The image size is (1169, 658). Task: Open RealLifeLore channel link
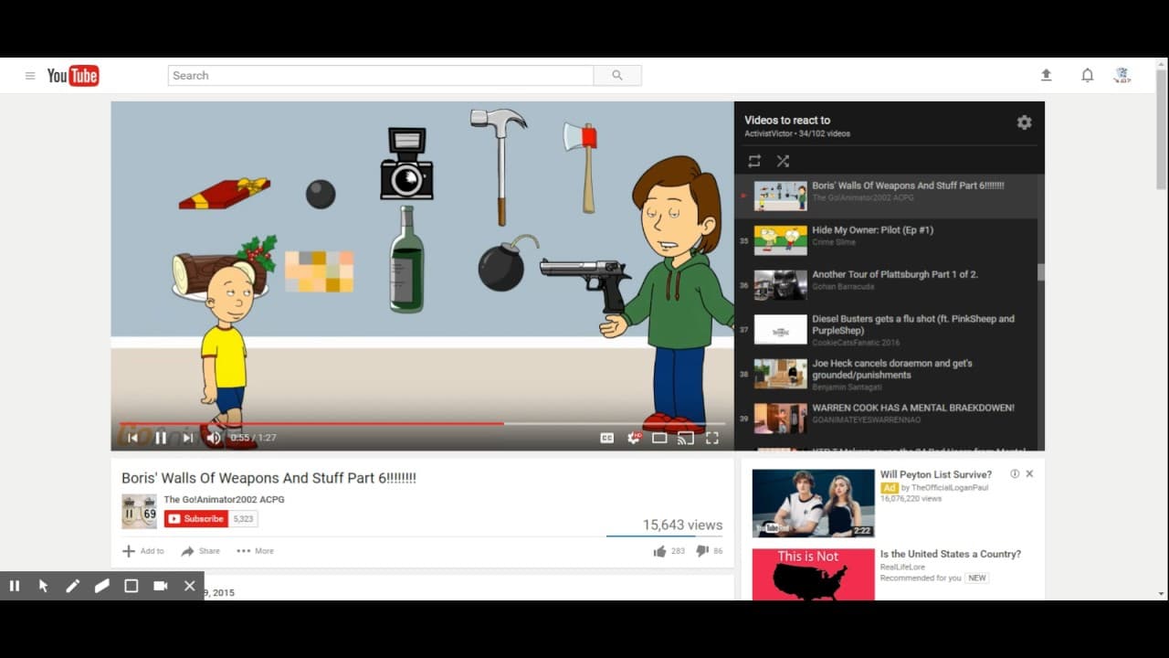tap(903, 567)
